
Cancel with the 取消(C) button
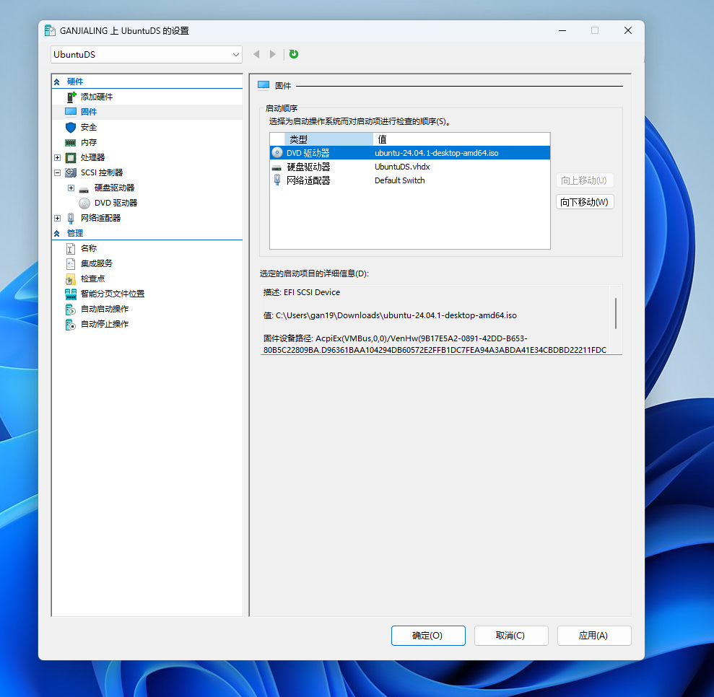tap(511, 636)
